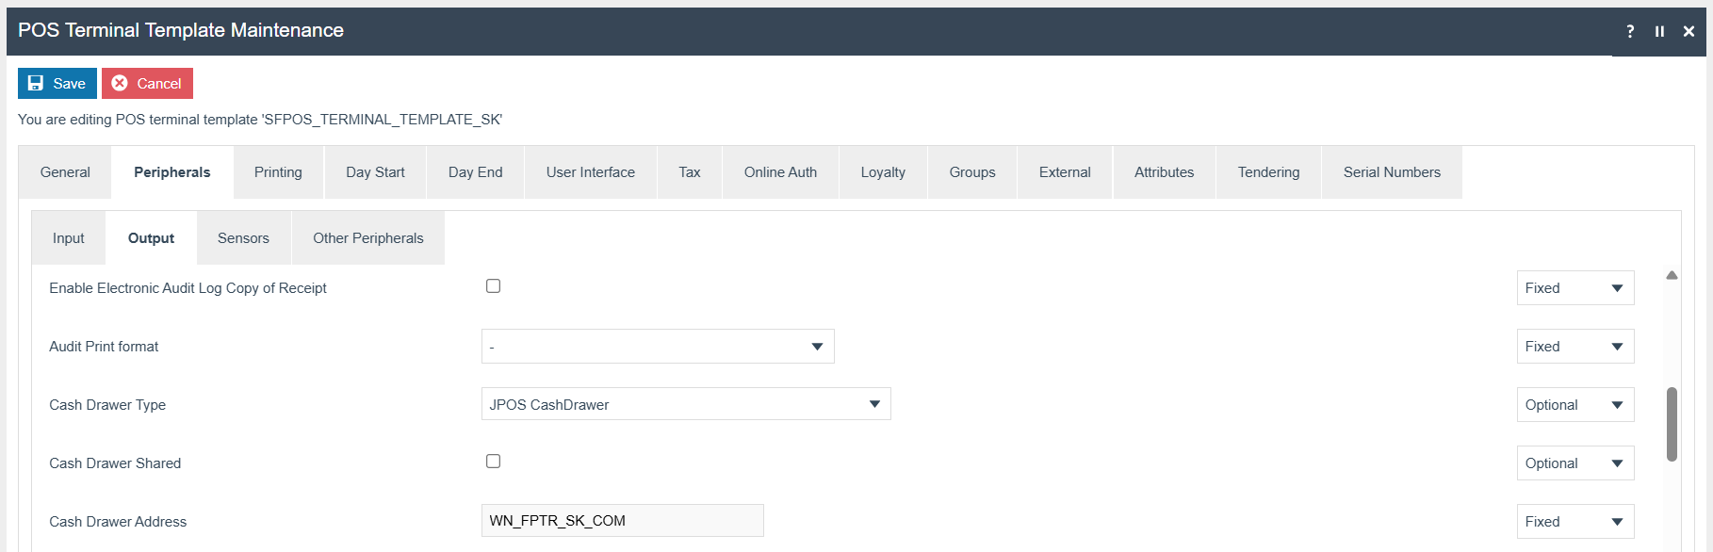Open Fixed dropdown for Cash Drawer Address
This screenshot has height=552, width=1713.
pos(1574,522)
